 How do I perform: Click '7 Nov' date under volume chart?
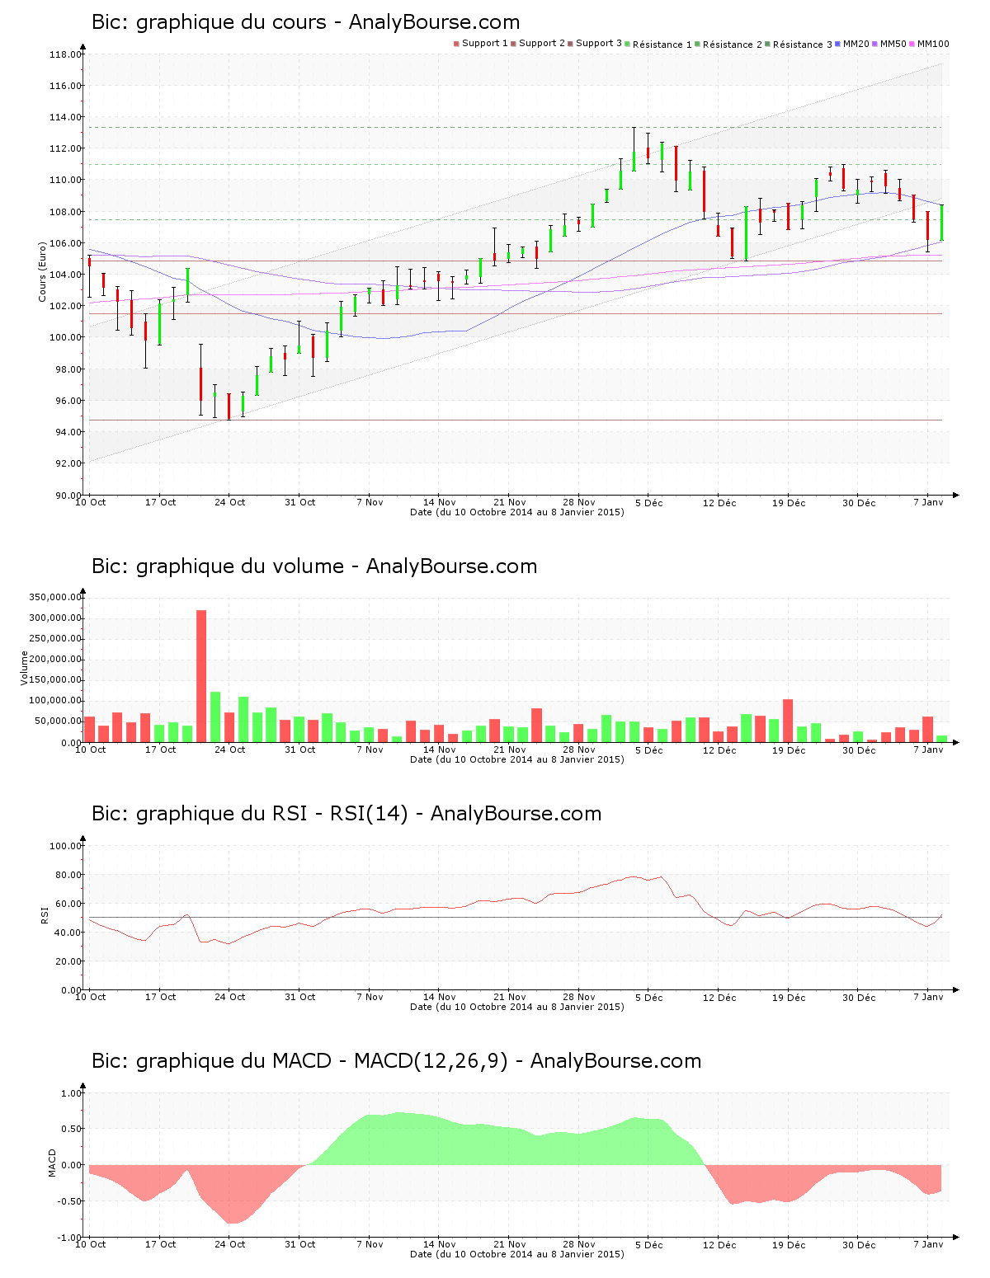370,749
